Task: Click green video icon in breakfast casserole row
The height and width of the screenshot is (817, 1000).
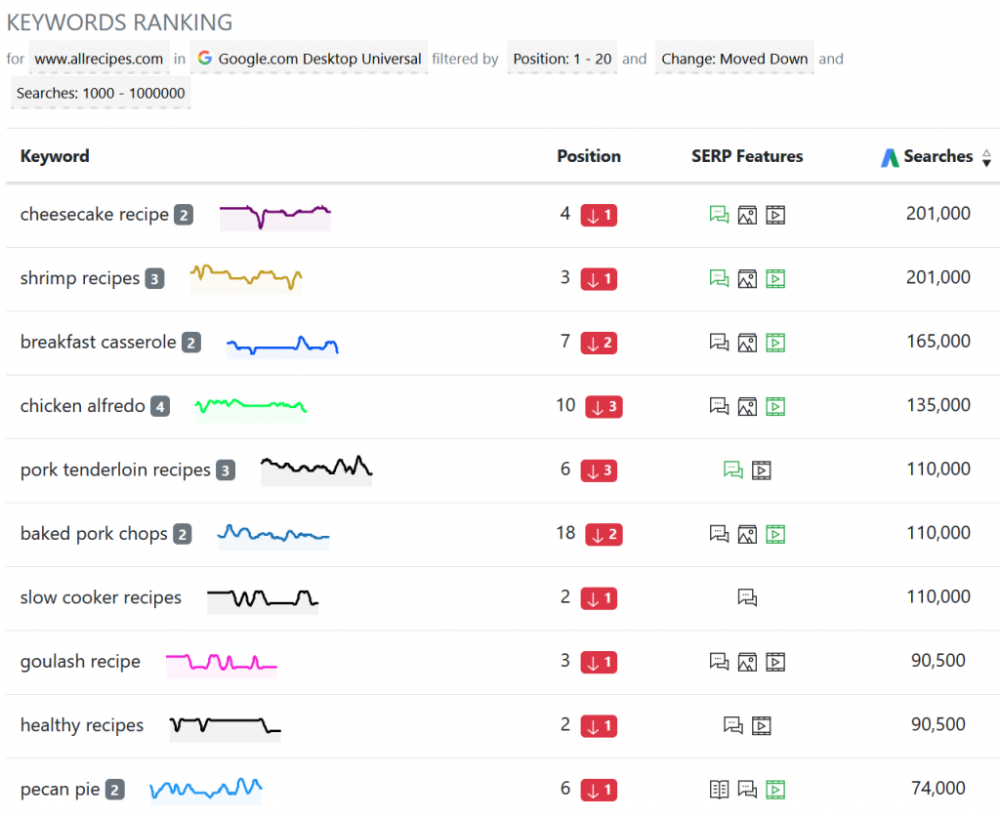Action: point(774,343)
